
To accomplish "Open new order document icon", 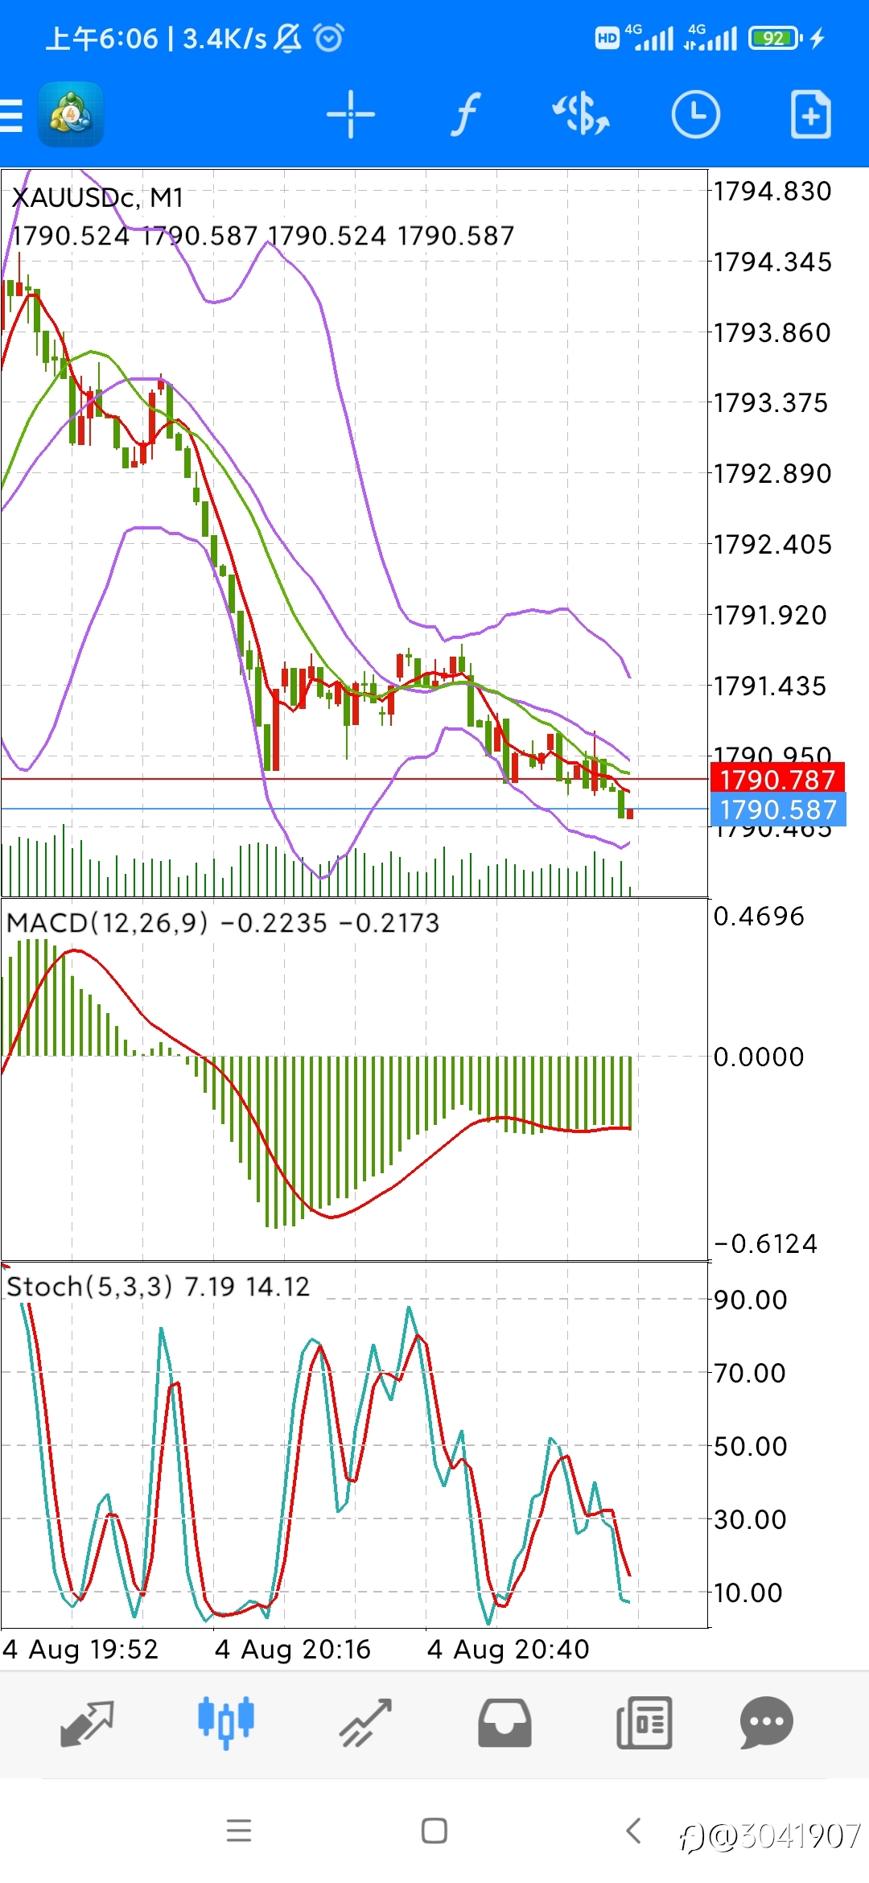I will coord(810,115).
